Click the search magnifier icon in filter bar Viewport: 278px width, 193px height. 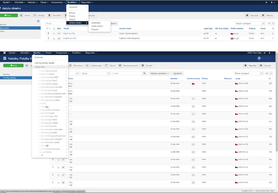(x=145, y=73)
